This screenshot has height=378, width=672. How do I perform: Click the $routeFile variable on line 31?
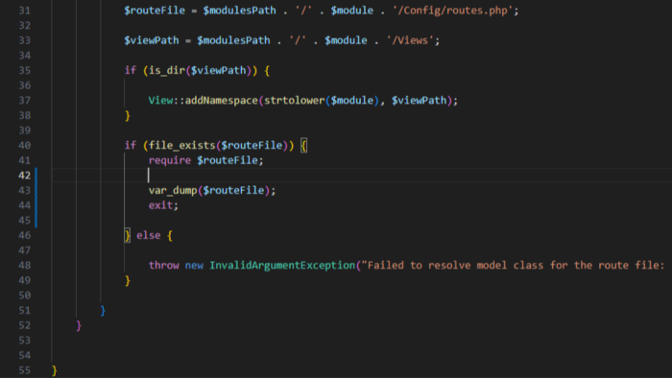[x=155, y=11]
